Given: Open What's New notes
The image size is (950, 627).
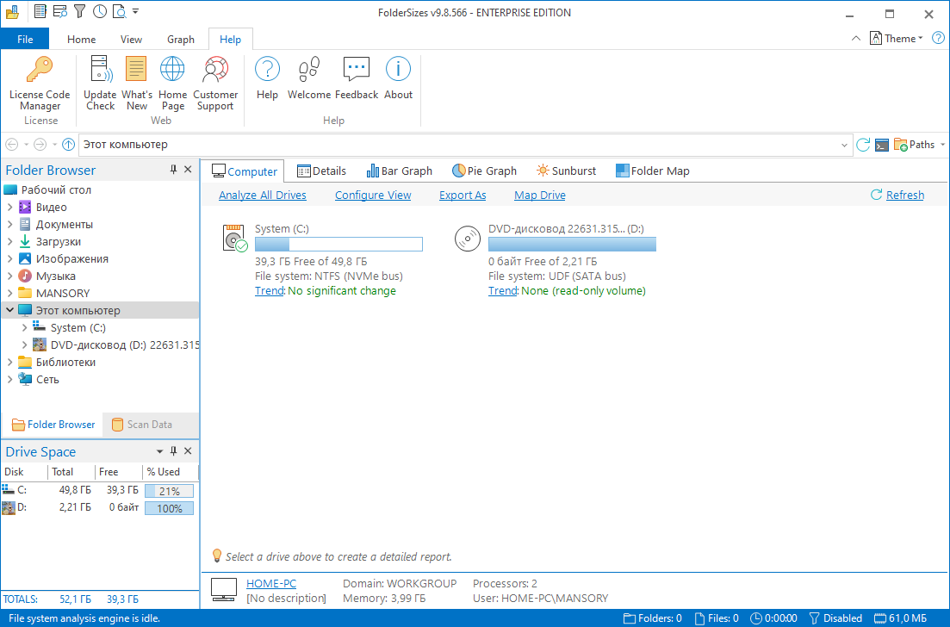Looking at the screenshot, I should (x=136, y=84).
